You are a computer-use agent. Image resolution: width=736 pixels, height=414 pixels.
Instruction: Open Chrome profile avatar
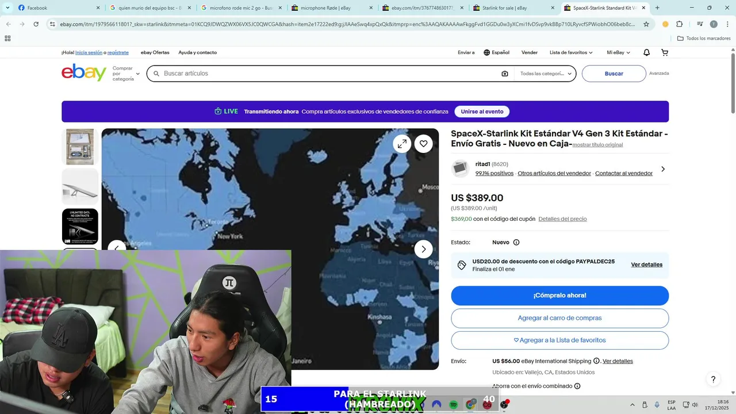click(x=714, y=24)
